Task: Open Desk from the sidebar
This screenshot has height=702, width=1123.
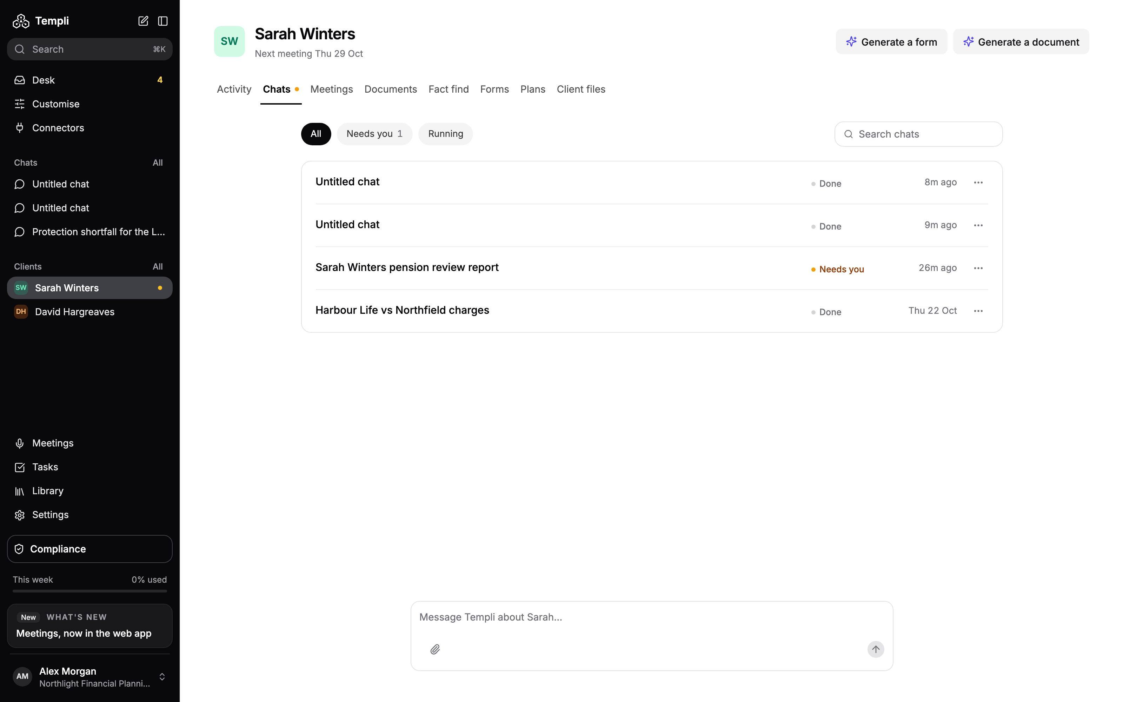Action: click(x=89, y=80)
